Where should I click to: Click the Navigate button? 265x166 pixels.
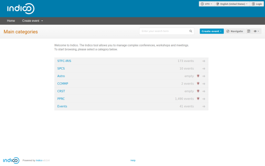pos(235,31)
